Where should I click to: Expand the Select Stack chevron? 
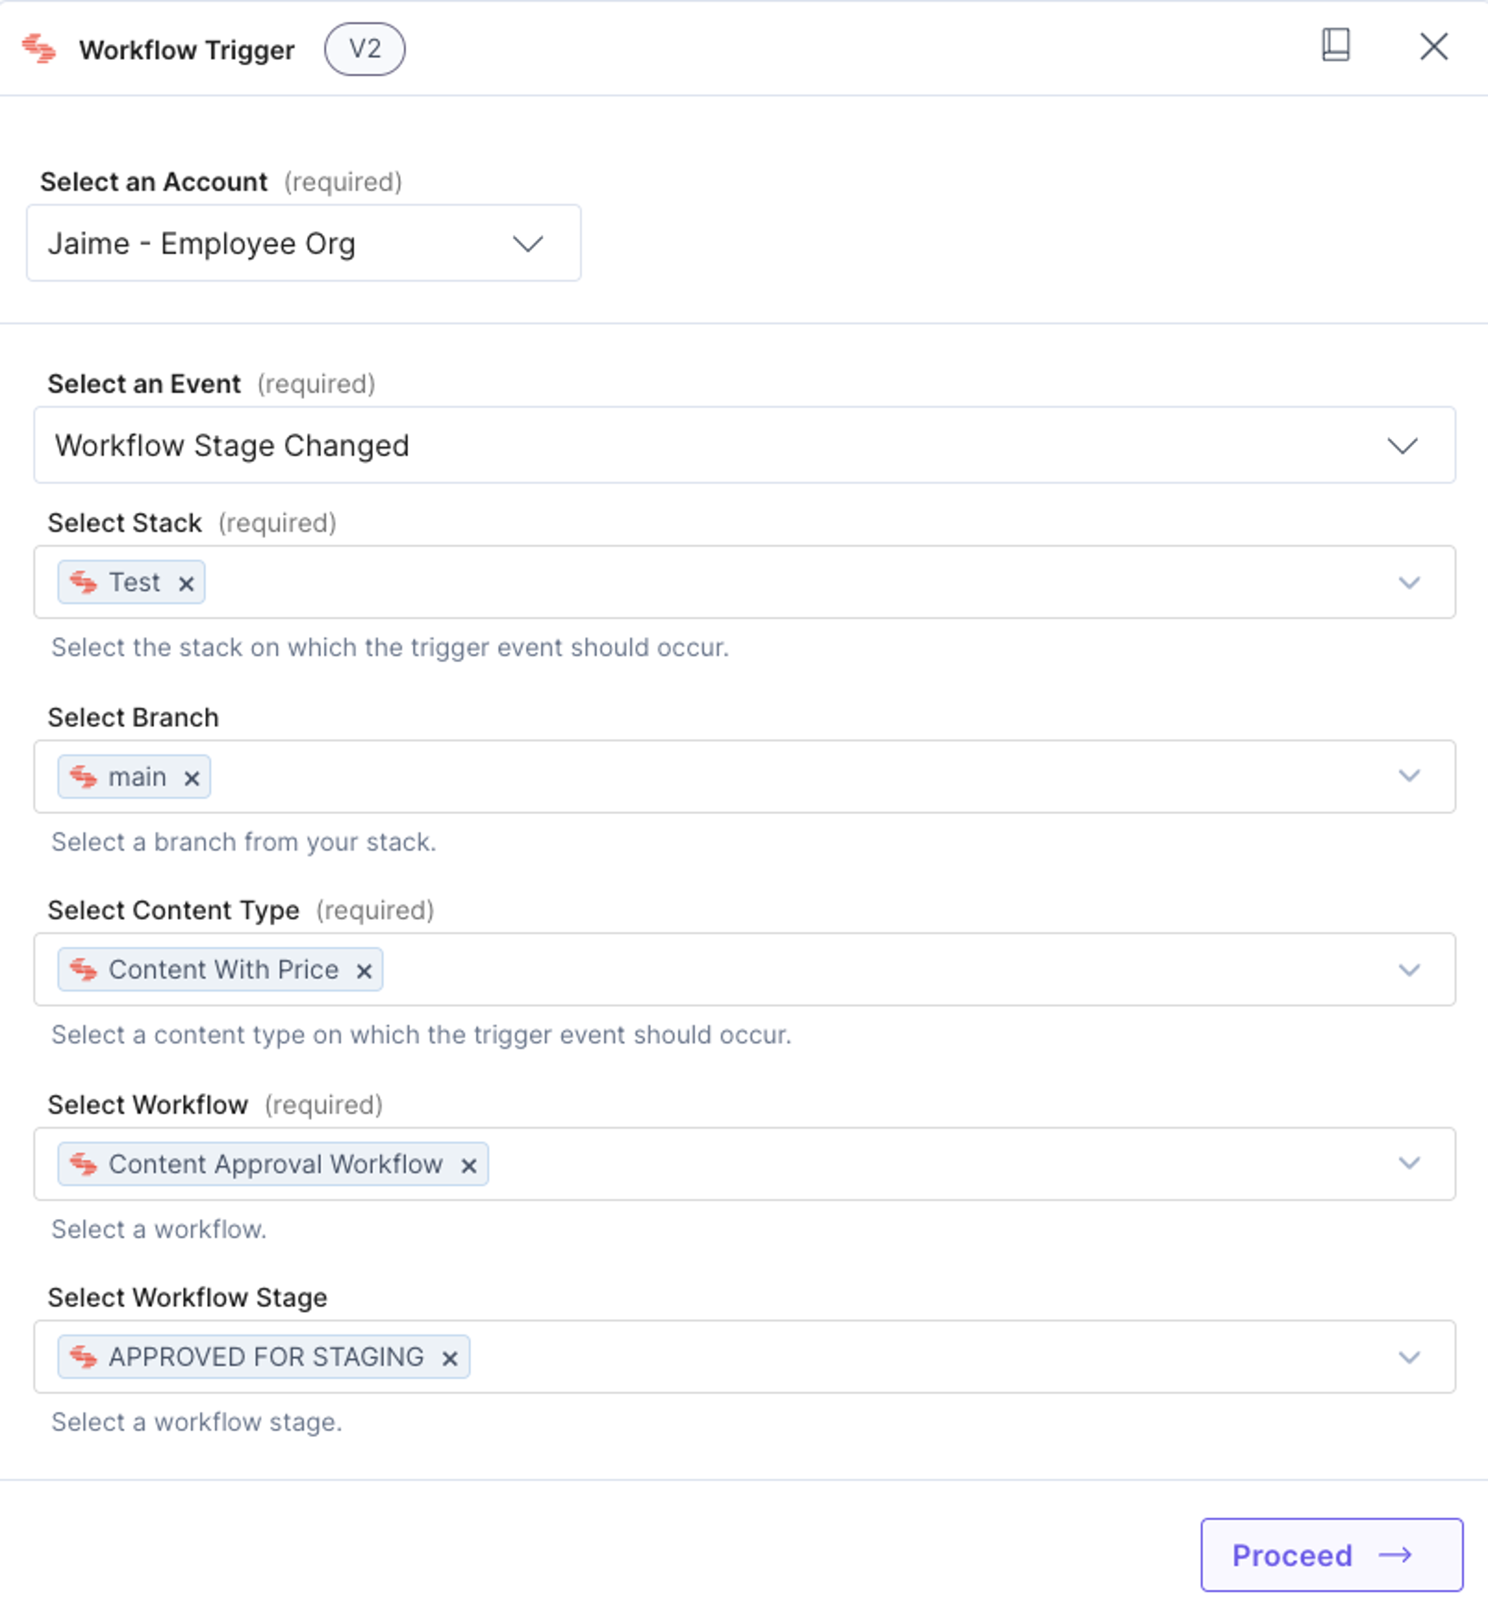click(1409, 582)
